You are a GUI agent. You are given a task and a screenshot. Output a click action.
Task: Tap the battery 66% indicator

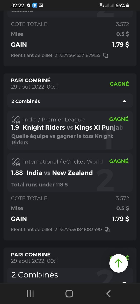(x=122, y=5)
